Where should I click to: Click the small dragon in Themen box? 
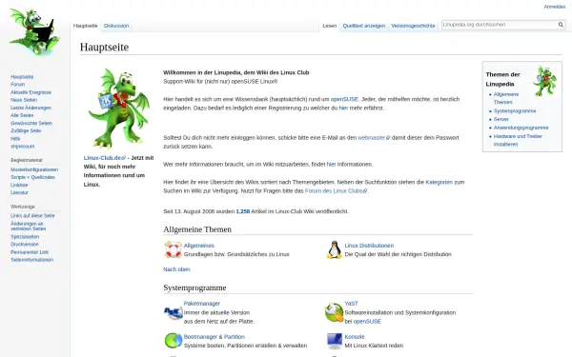point(544,81)
